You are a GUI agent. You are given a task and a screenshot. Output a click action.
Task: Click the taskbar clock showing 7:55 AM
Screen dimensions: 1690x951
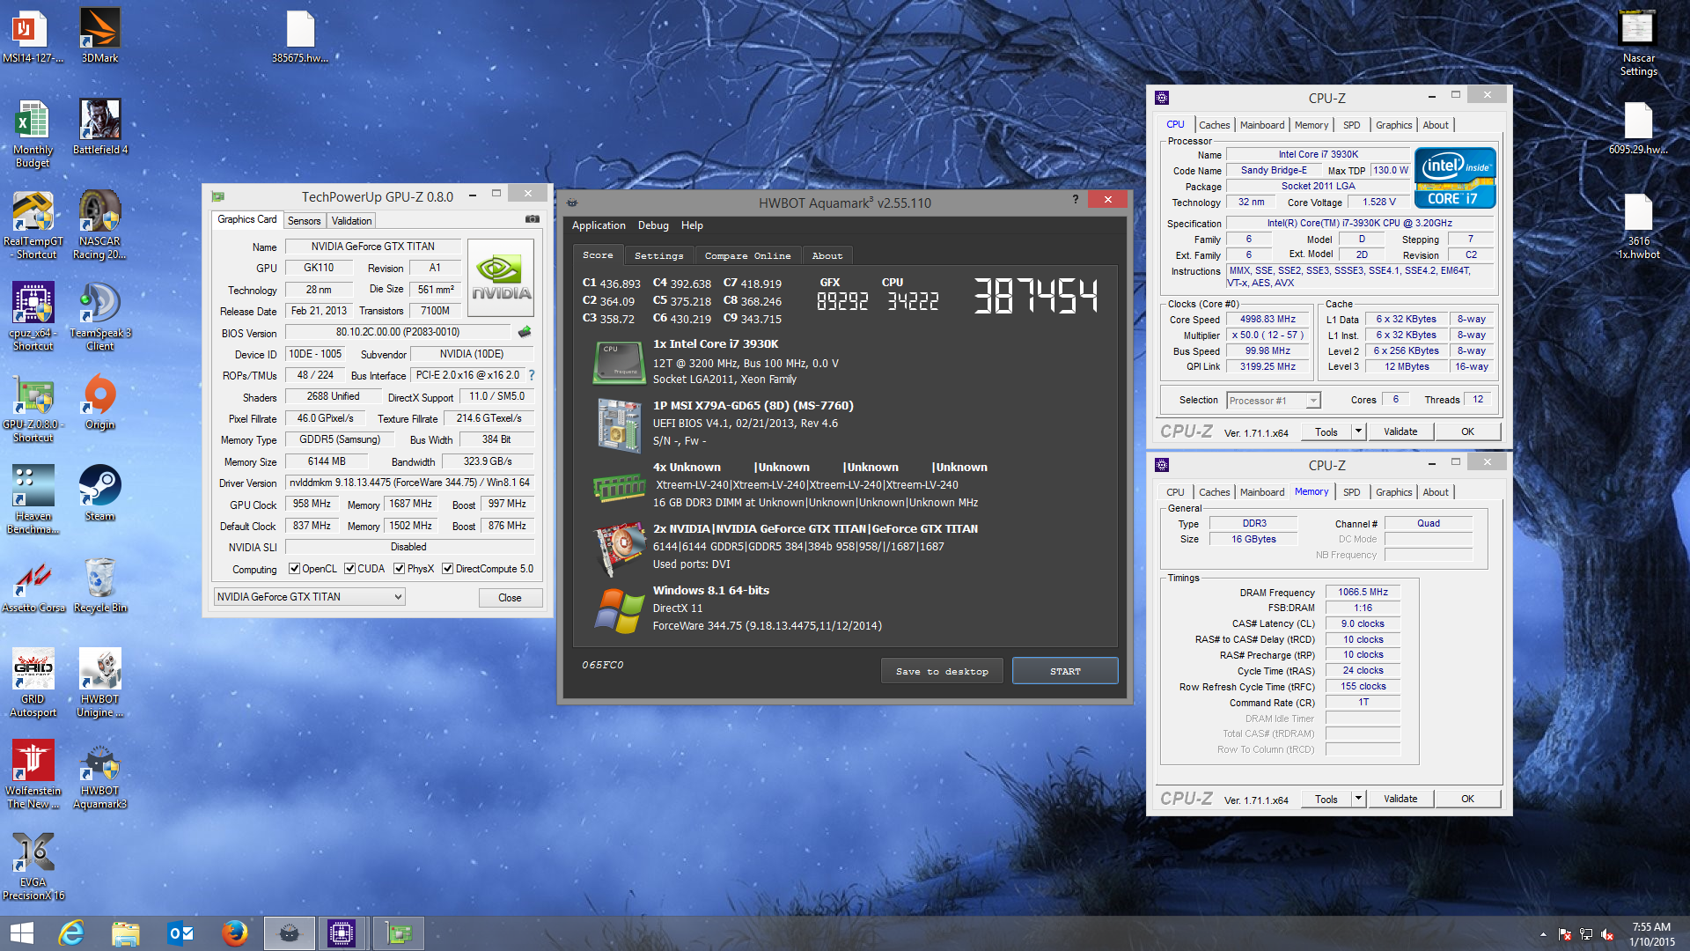click(x=1651, y=934)
